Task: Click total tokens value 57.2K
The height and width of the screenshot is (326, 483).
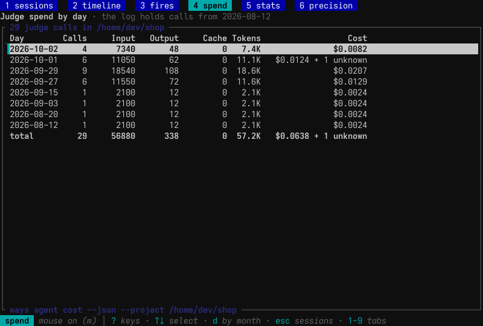Action: pyautogui.click(x=249, y=136)
